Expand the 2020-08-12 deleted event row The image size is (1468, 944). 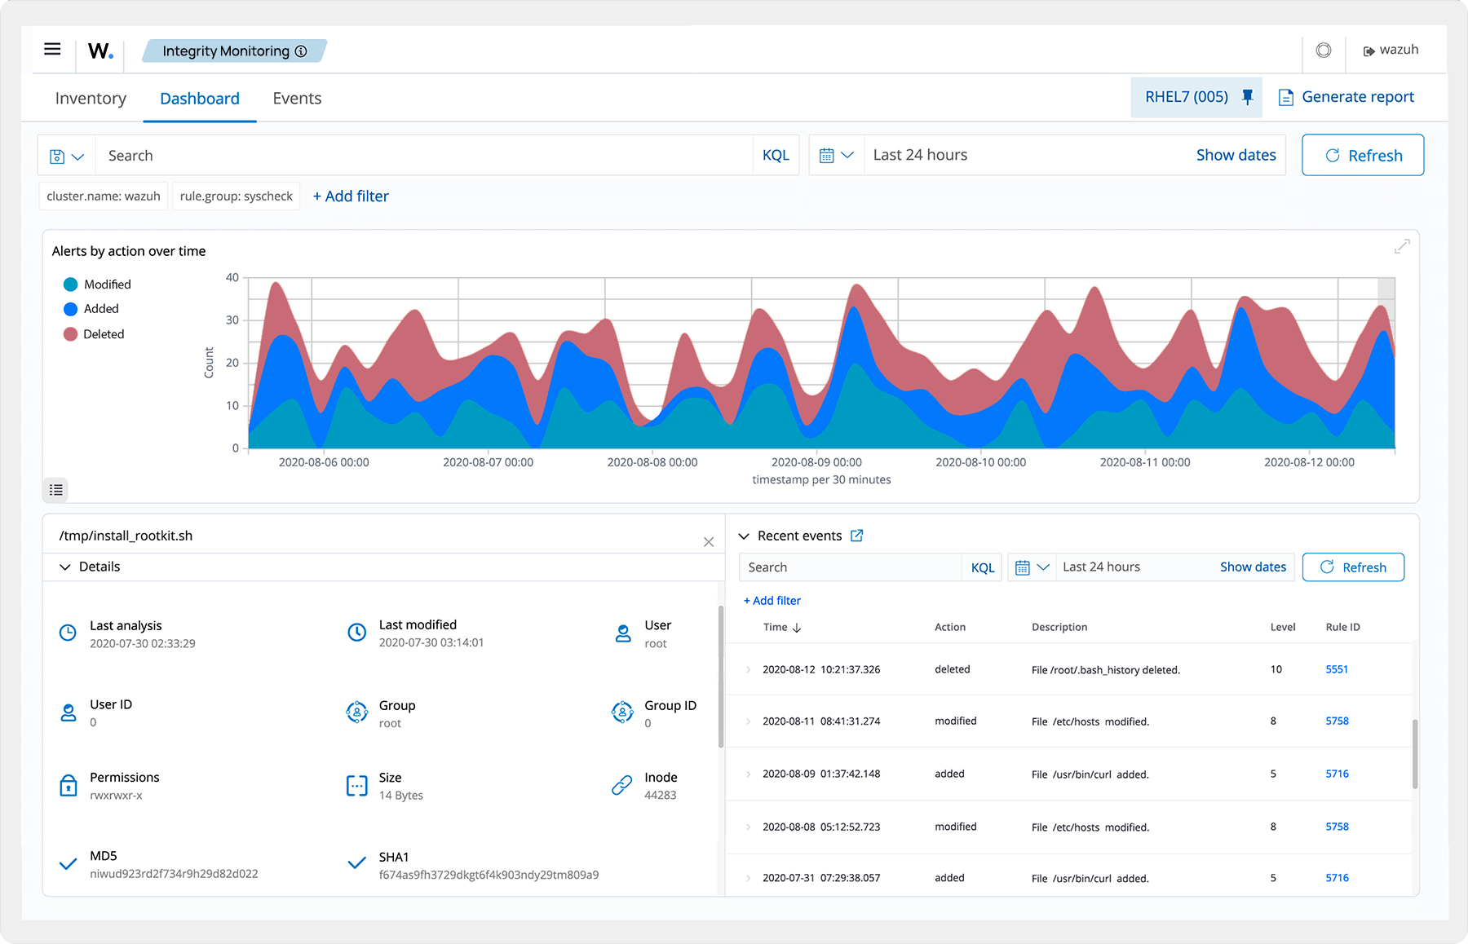pos(747,669)
